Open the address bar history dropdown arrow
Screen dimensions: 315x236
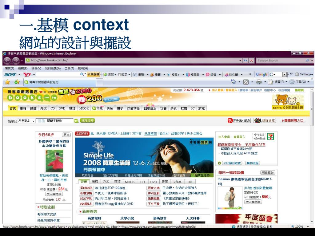point(240,61)
